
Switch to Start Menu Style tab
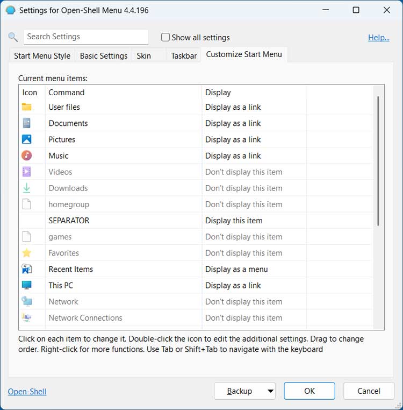[42, 56]
